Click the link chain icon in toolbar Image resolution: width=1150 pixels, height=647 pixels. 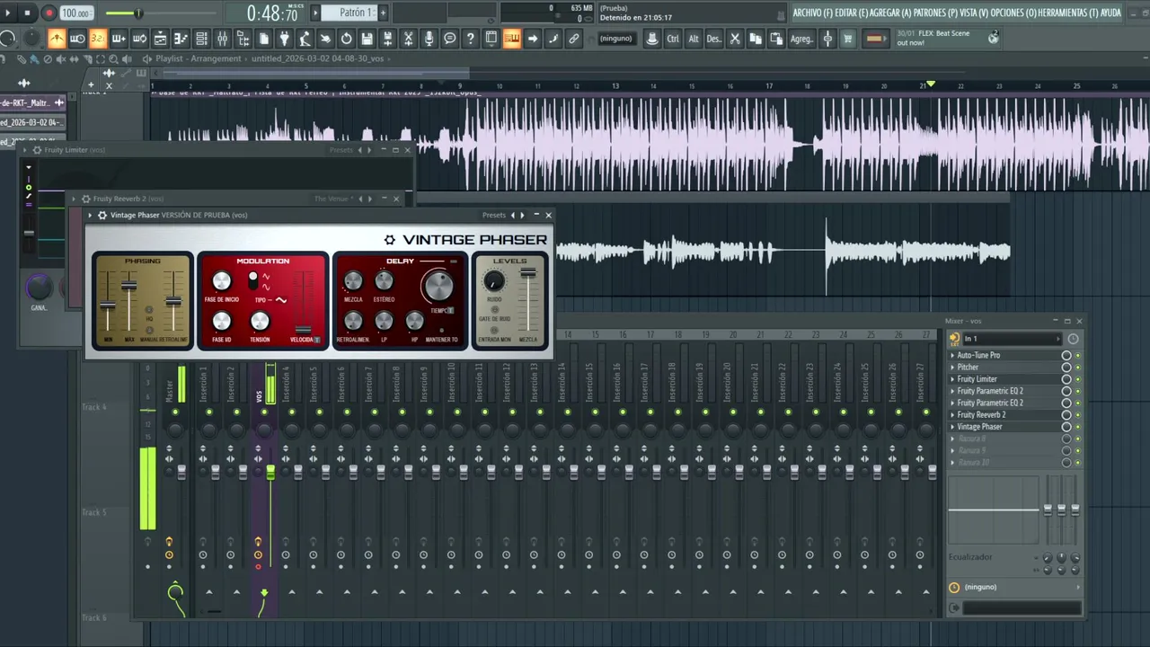pyautogui.click(x=573, y=38)
